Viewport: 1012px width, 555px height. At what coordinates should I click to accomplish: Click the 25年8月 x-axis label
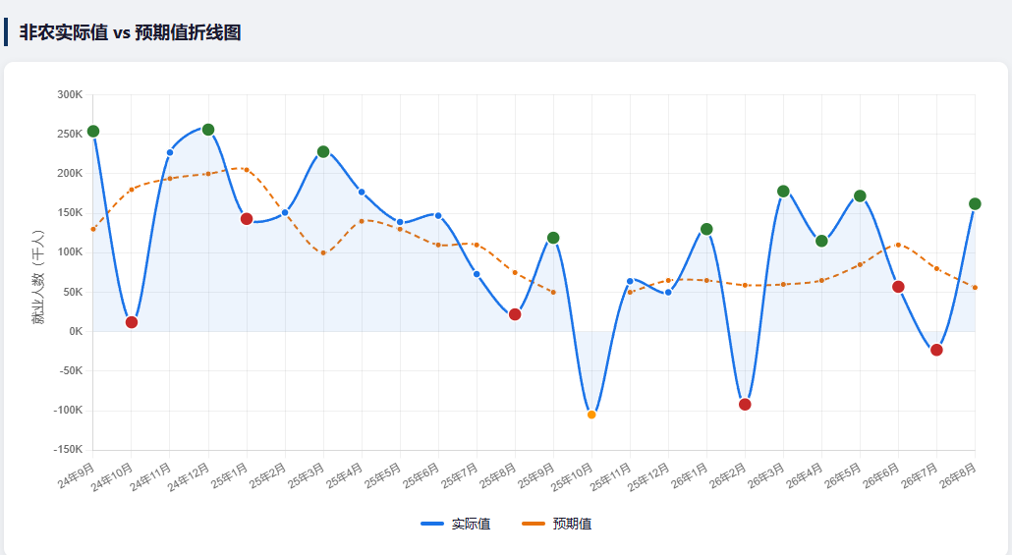497,475
